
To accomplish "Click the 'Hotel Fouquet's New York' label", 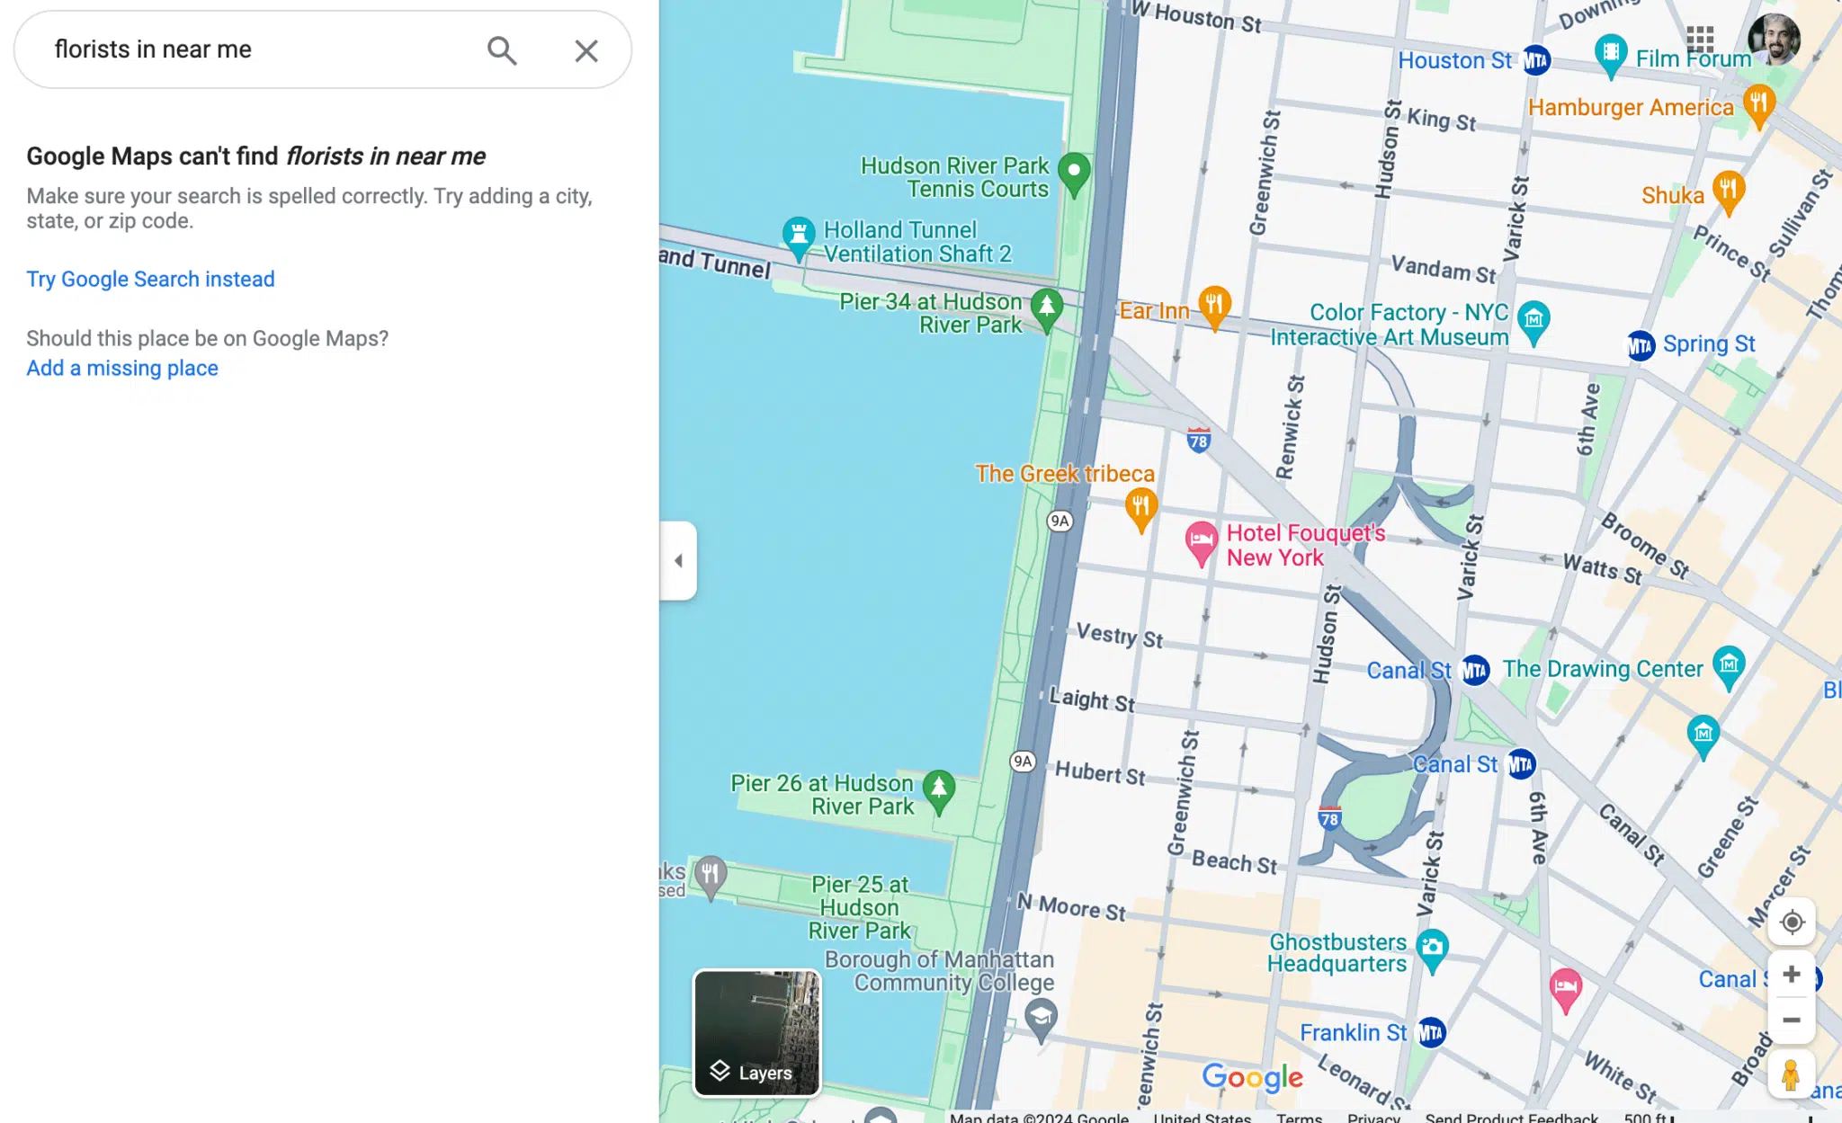I will tap(1305, 545).
